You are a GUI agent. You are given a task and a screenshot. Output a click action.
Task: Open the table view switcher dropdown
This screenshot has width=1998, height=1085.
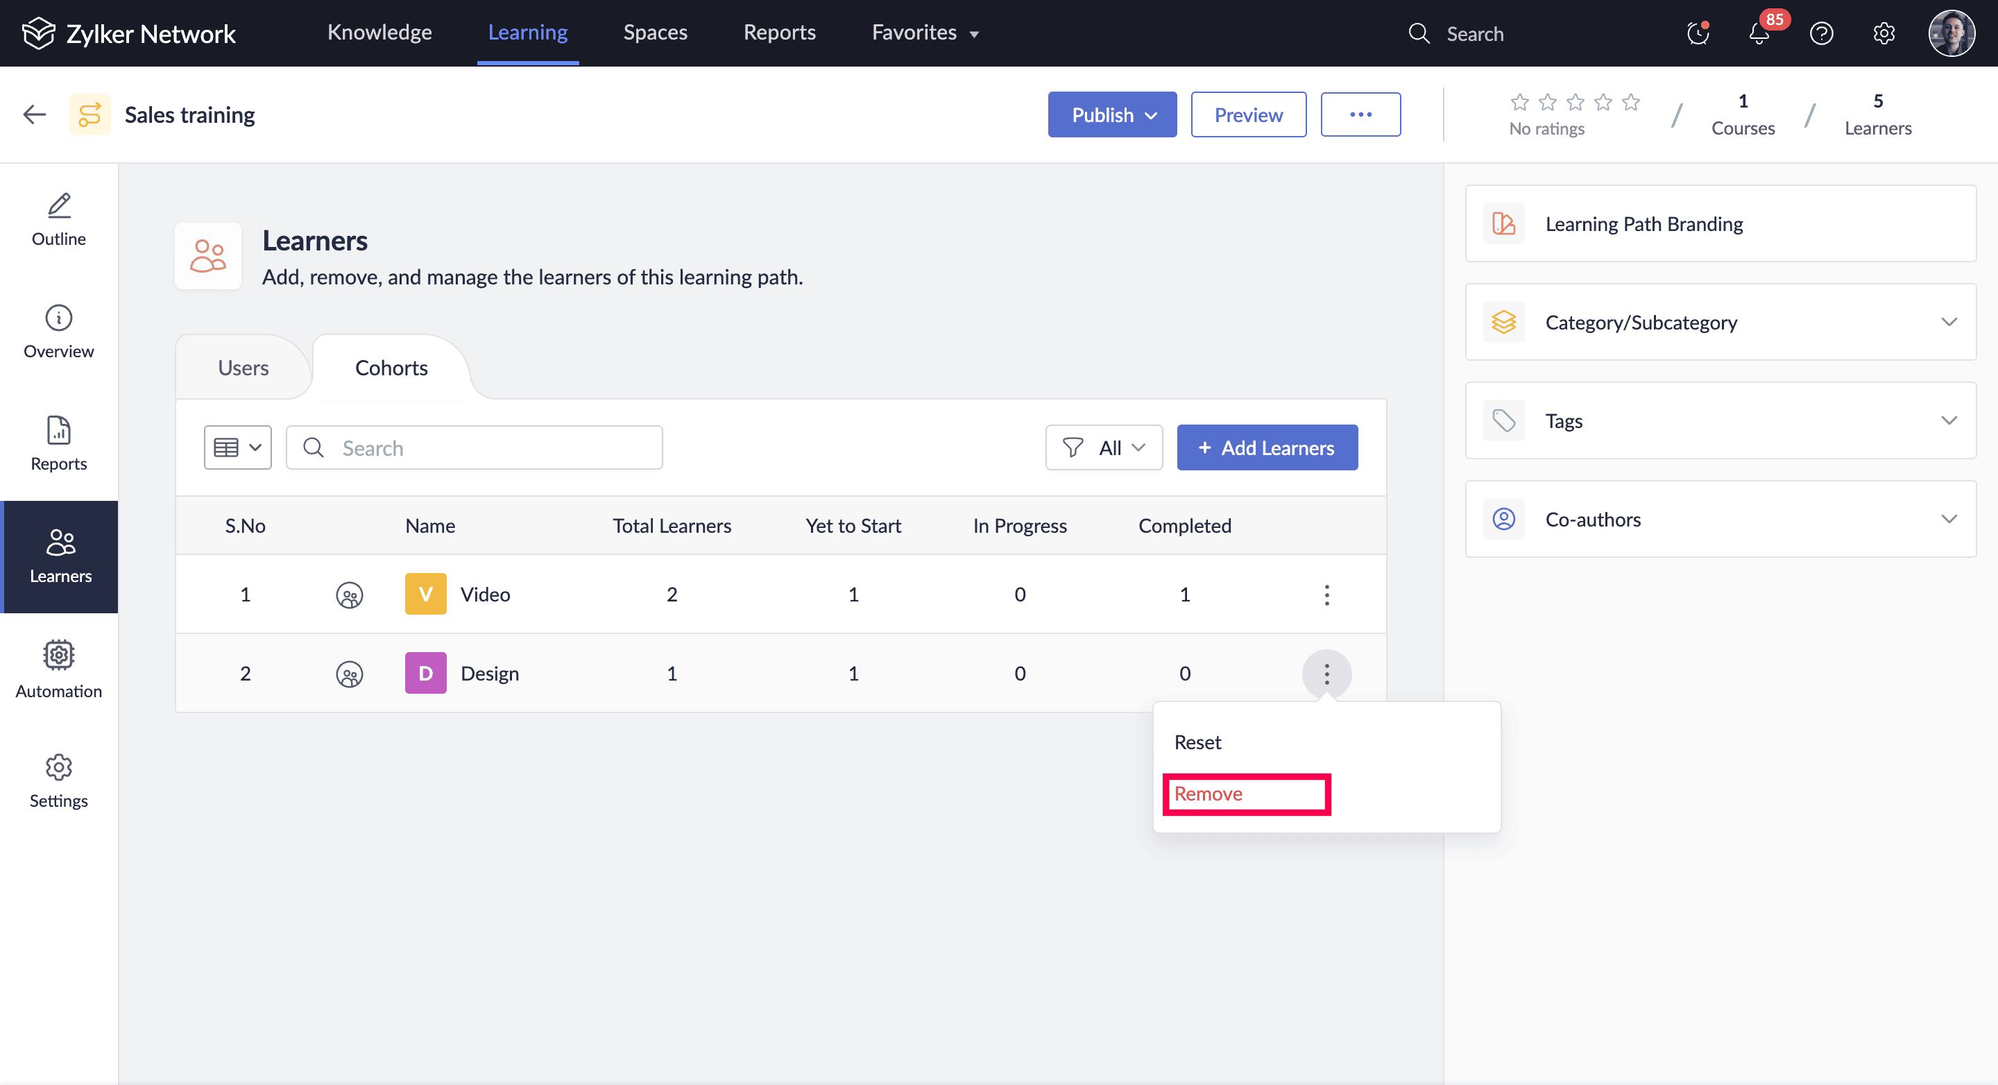[237, 447]
